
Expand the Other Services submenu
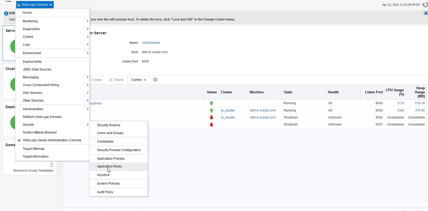pyautogui.click(x=52, y=101)
